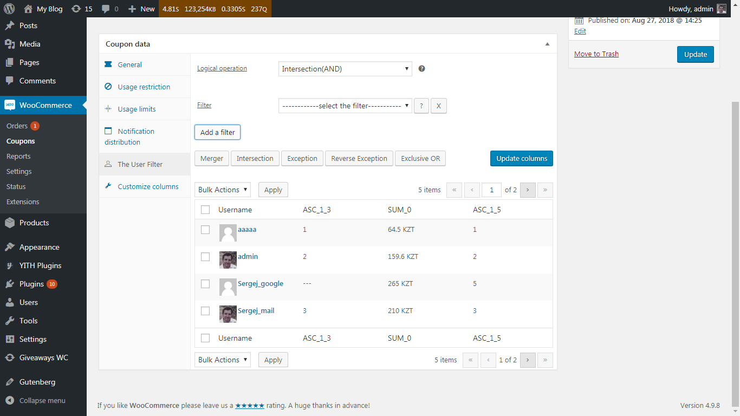Click Collapse menu arrow icon
Screen dimensions: 740x416
[x=10, y=401]
